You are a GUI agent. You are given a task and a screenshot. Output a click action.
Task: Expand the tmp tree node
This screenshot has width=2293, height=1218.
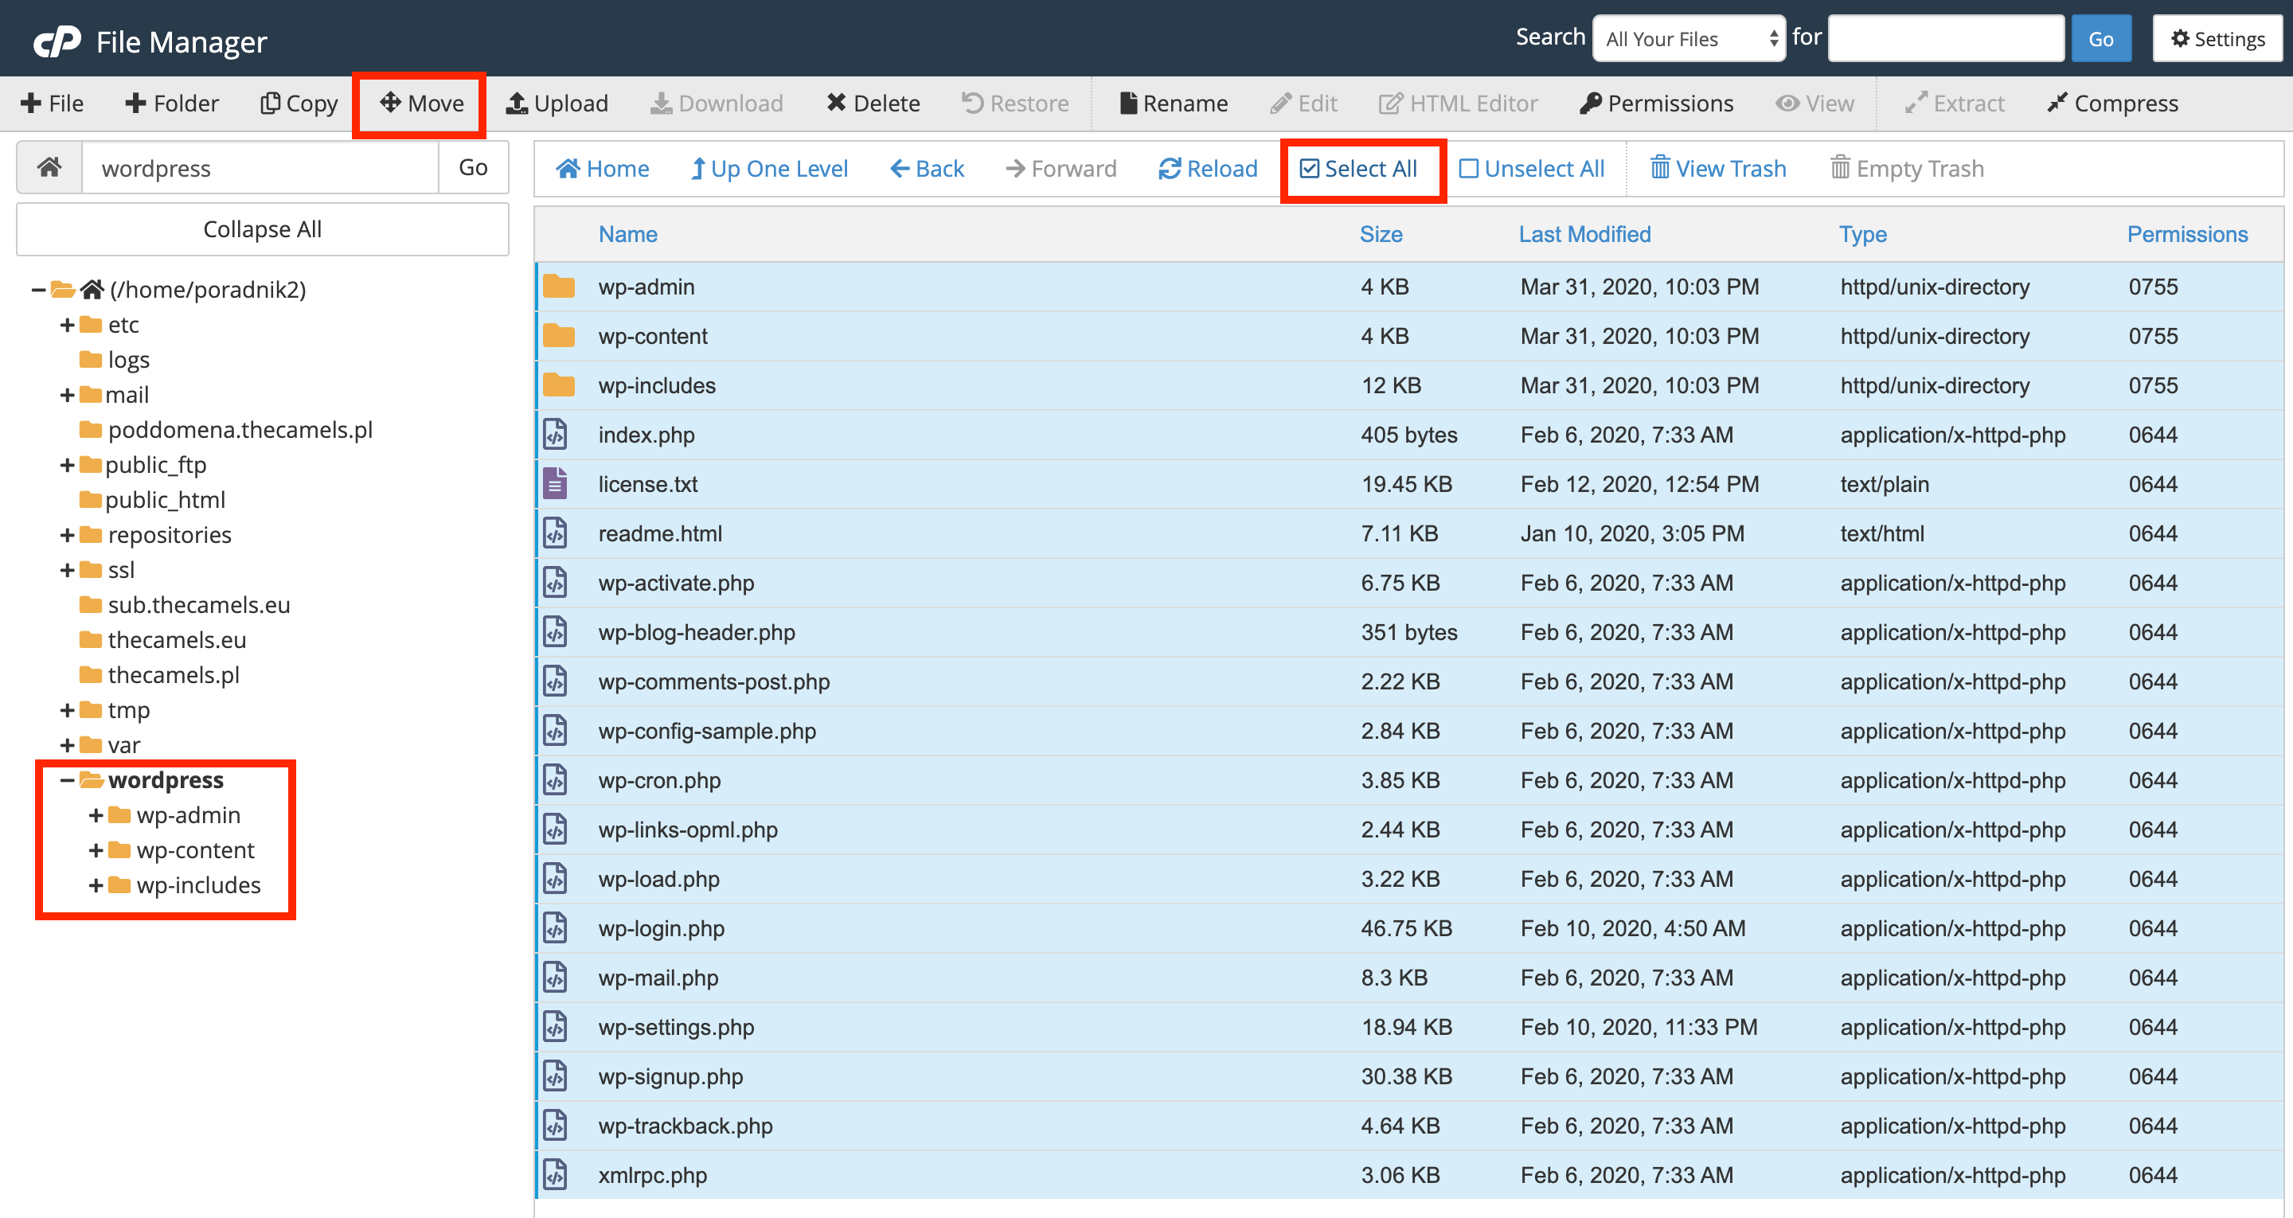pos(67,710)
